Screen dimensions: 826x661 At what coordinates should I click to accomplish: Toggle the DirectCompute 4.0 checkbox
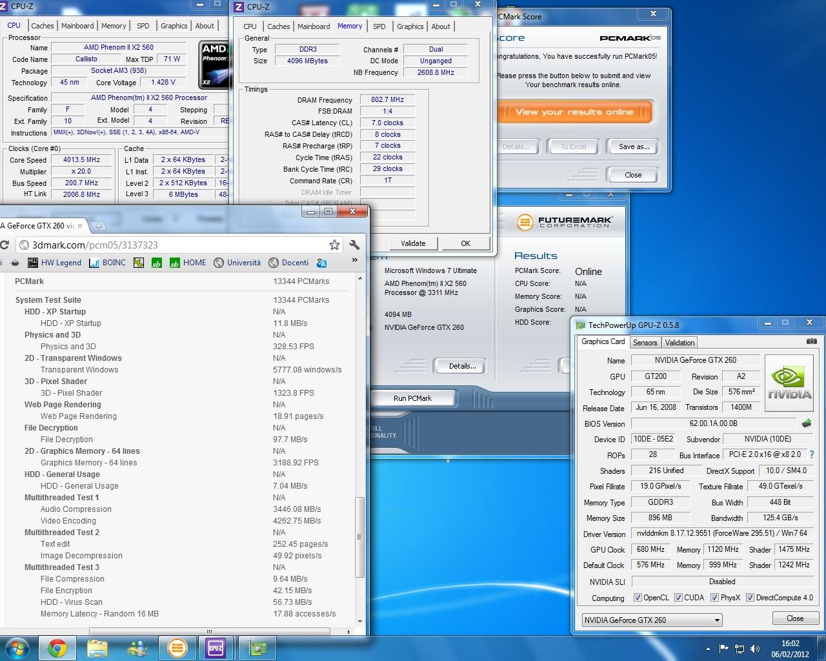(x=750, y=598)
